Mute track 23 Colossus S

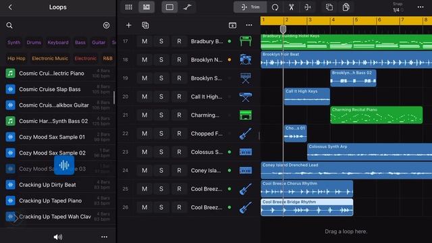[x=144, y=152]
